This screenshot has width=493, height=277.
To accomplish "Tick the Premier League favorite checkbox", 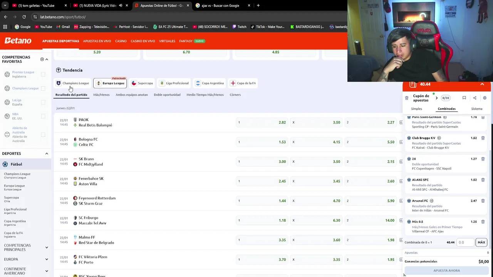I will coord(43,74).
